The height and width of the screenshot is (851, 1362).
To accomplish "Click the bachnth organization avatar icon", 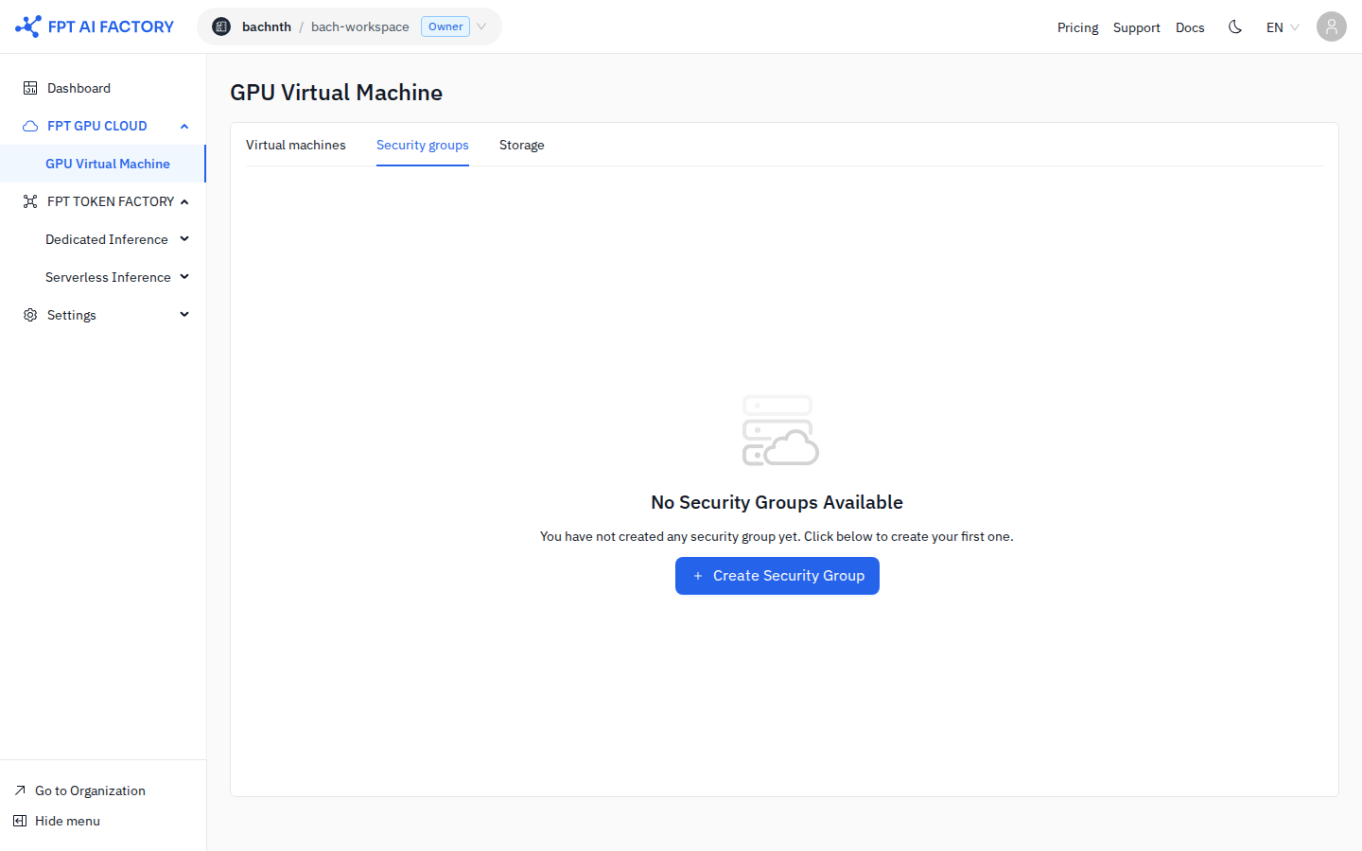I will click(221, 26).
